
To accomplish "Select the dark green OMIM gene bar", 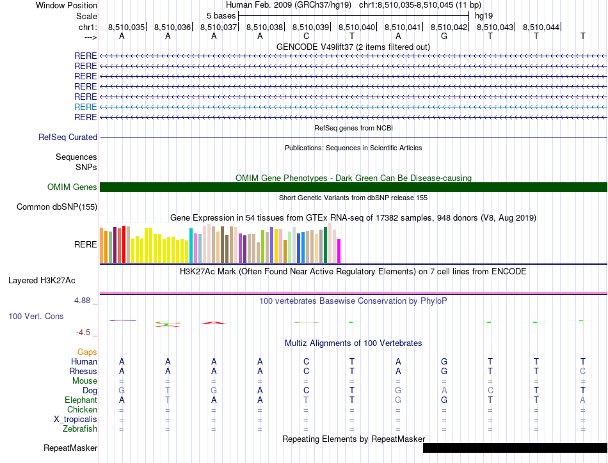I will 353,187.
